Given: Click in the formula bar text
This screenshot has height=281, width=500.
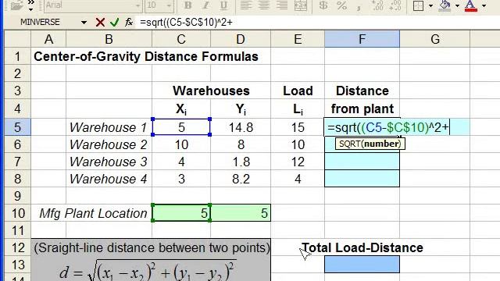Looking at the screenshot, I should [186, 23].
